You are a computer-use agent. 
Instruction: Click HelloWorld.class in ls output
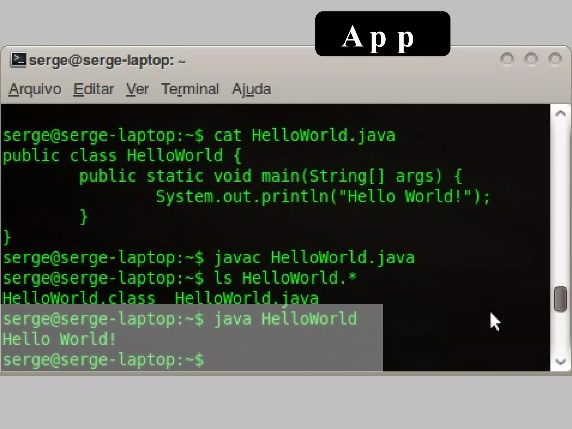coord(79,298)
